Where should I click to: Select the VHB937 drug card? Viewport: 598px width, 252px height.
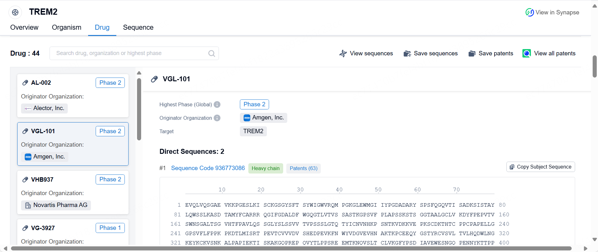[x=73, y=192]
